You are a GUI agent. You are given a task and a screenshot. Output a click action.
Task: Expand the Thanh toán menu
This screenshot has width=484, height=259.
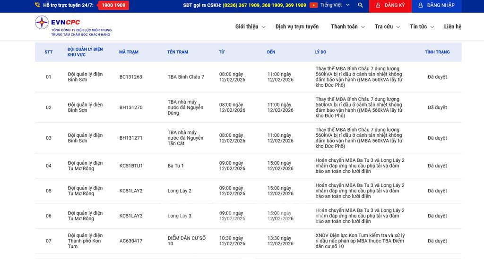click(348, 27)
